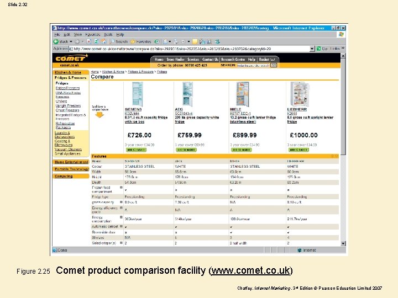Click the info icon beside Automatic defrost

121,226
